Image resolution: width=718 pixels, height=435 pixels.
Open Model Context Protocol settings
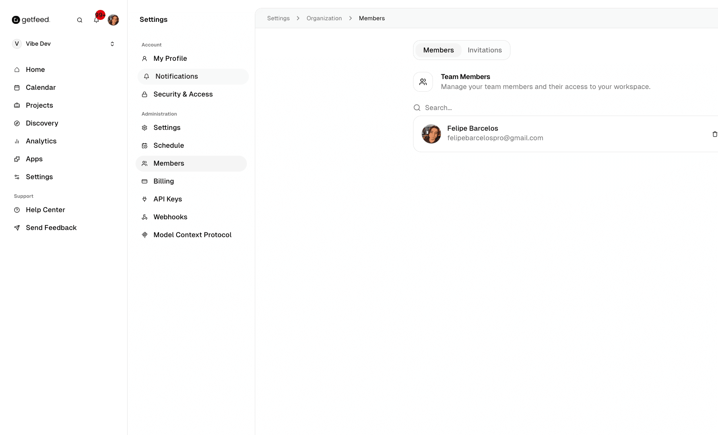coord(192,235)
